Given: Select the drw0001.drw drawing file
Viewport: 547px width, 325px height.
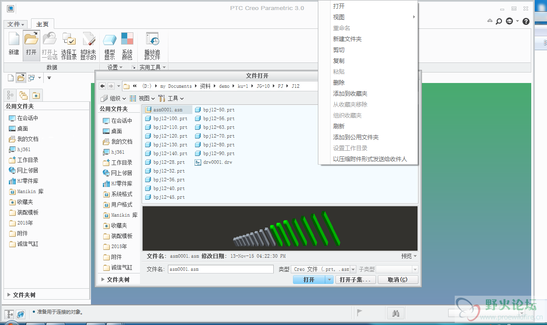Looking at the screenshot, I should [213, 162].
